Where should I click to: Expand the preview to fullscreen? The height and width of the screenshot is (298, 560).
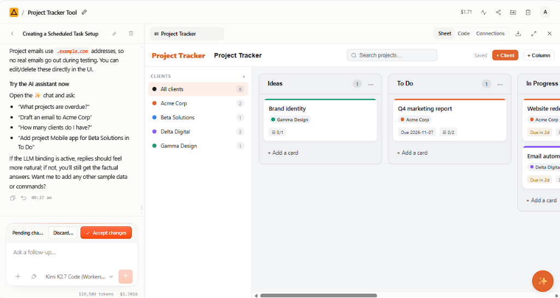click(x=534, y=33)
